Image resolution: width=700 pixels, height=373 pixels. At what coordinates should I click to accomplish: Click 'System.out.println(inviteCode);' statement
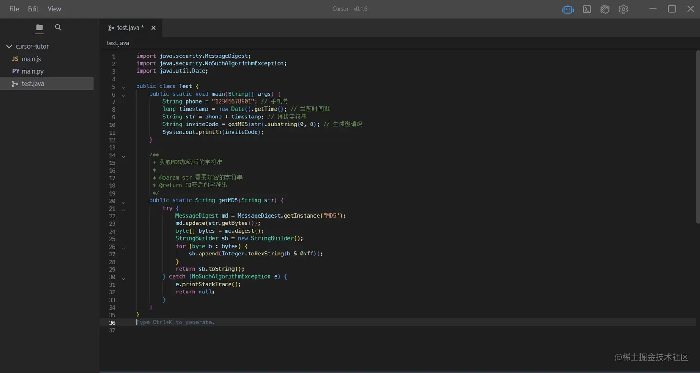tap(213, 132)
